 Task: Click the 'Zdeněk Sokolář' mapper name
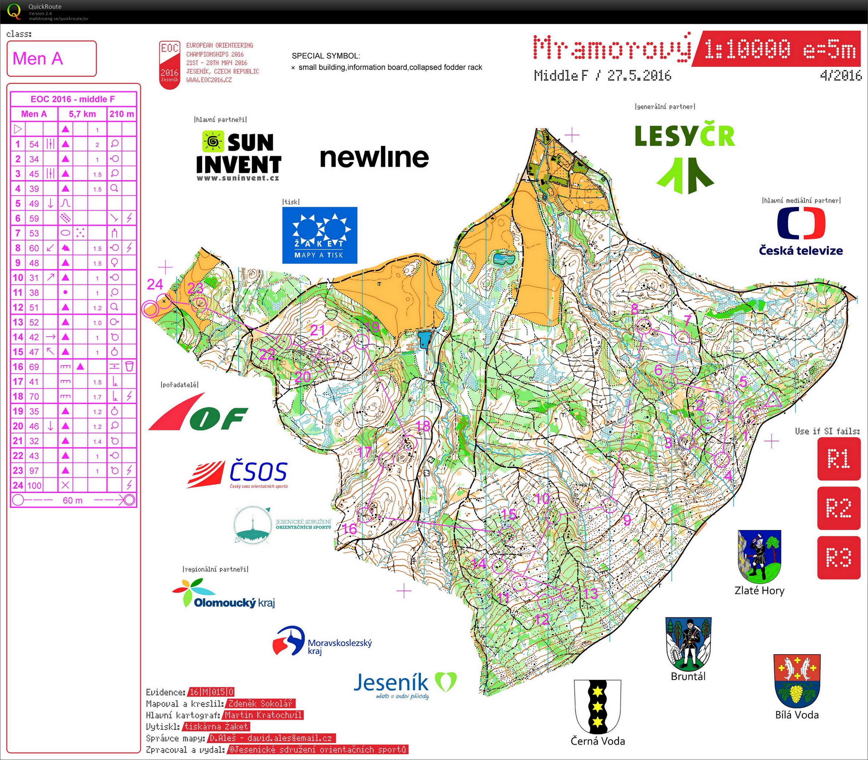pos(260,703)
